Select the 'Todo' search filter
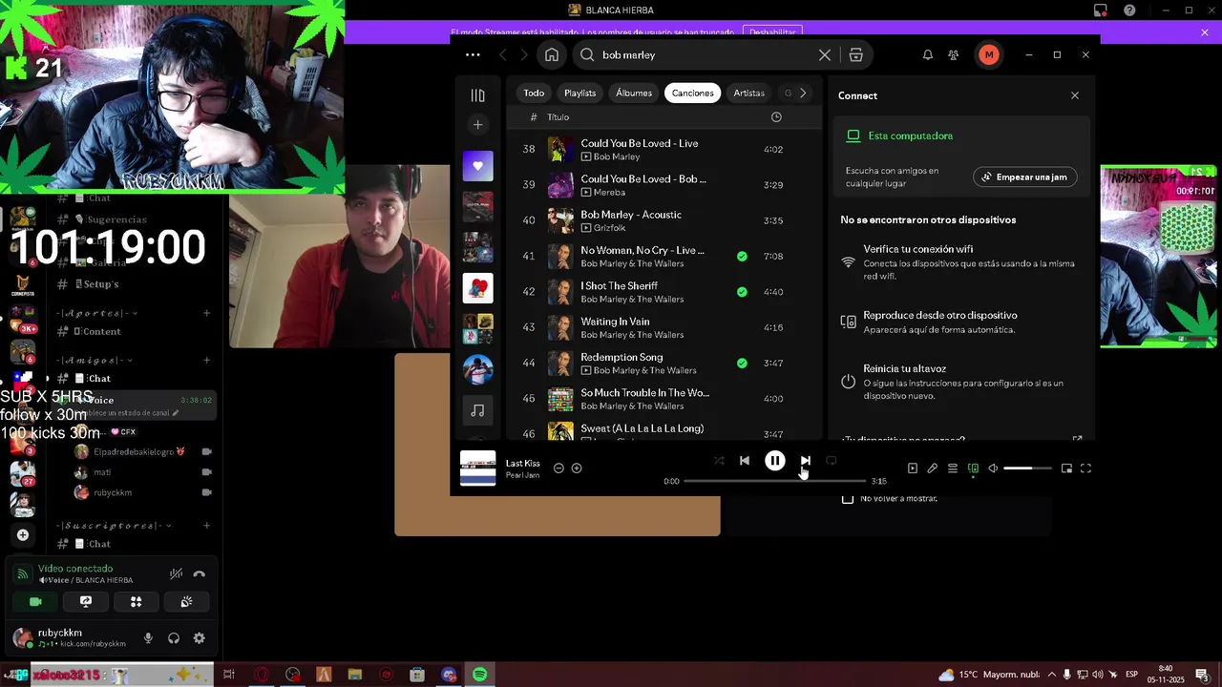1222x687 pixels. pyautogui.click(x=534, y=93)
